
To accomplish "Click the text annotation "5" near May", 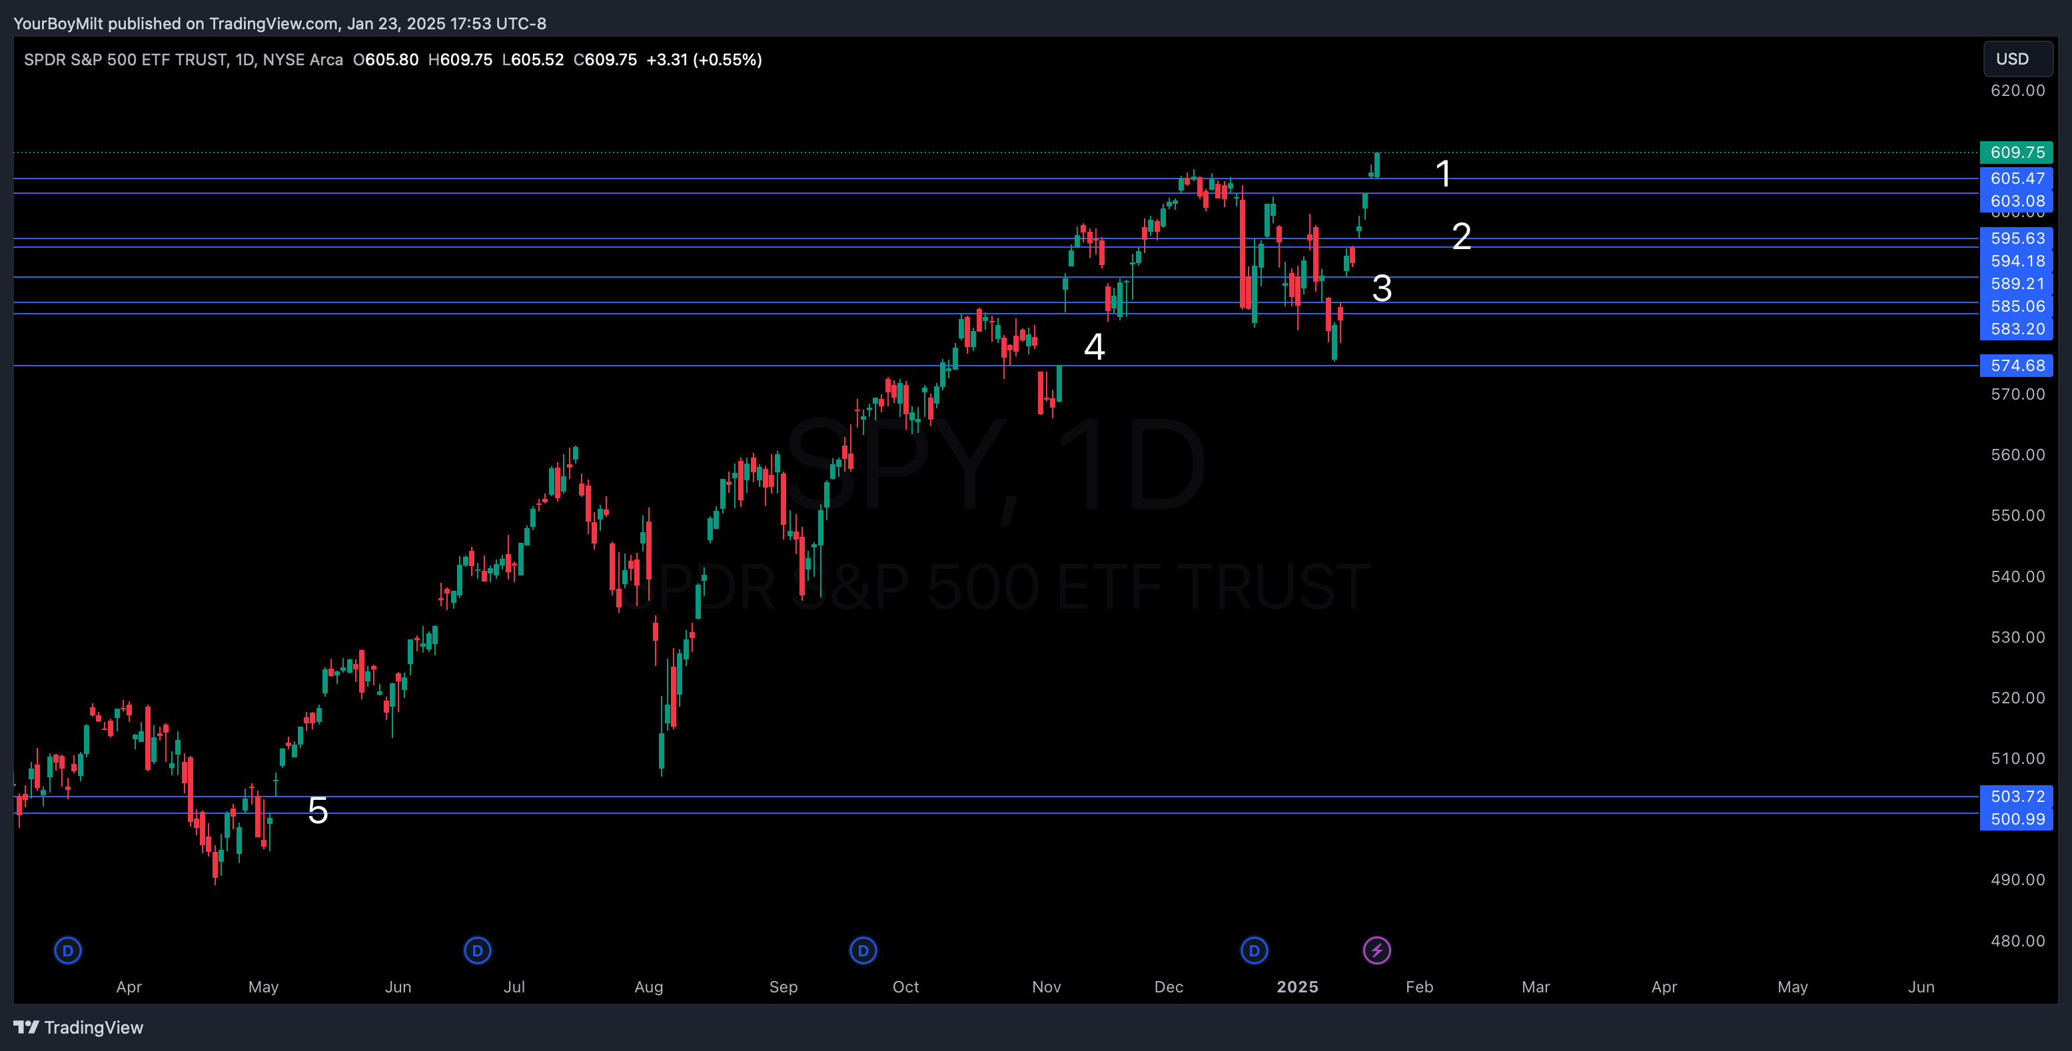I will 318,810.
